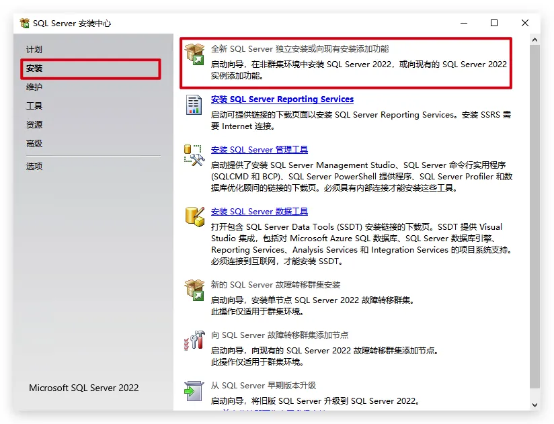
Task: Minimize the SQL Server 安装中心 window
Action: click(x=464, y=24)
